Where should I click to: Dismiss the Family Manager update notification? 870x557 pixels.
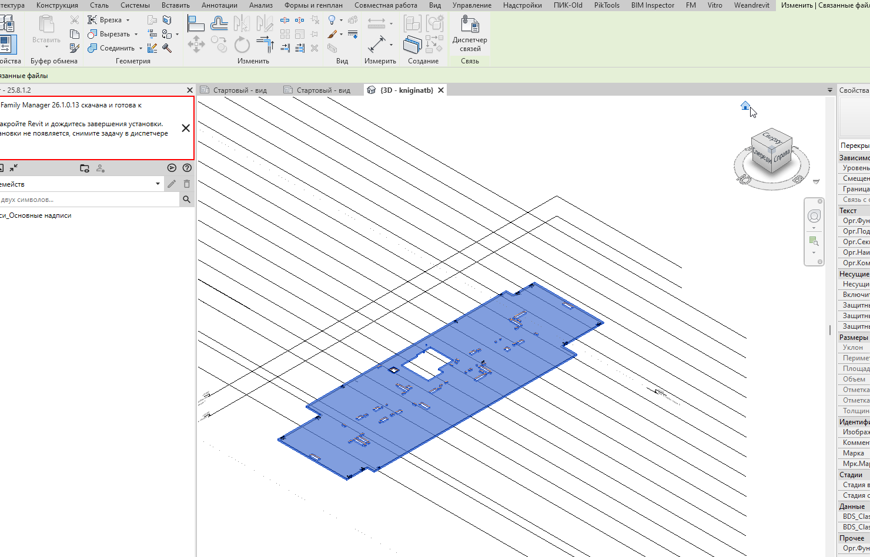pyautogui.click(x=186, y=128)
